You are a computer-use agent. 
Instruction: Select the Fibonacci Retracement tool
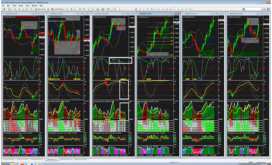(140, 9)
